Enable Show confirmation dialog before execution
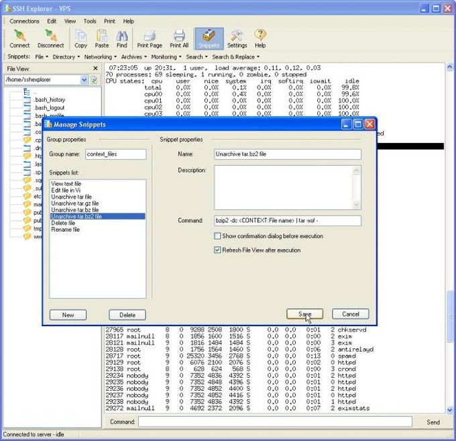Screen dimensions: 456x441 click(217, 236)
